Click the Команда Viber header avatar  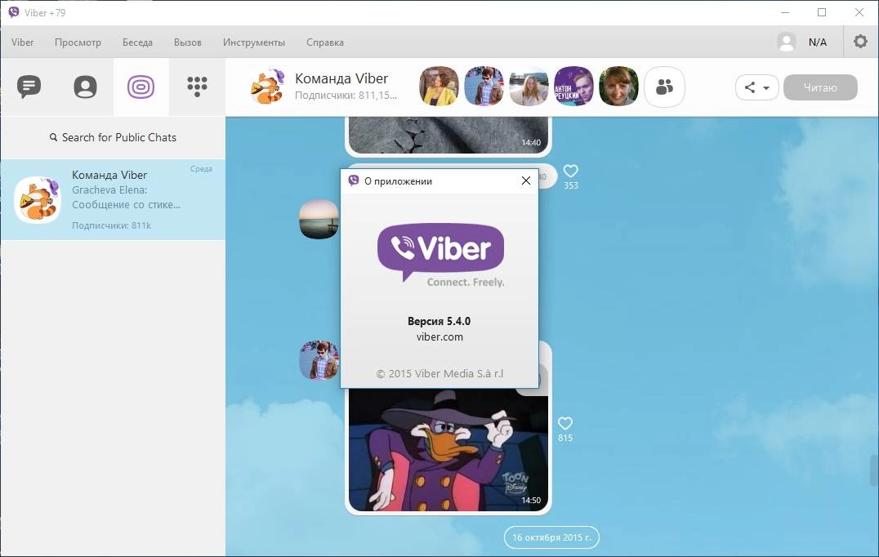pos(267,87)
